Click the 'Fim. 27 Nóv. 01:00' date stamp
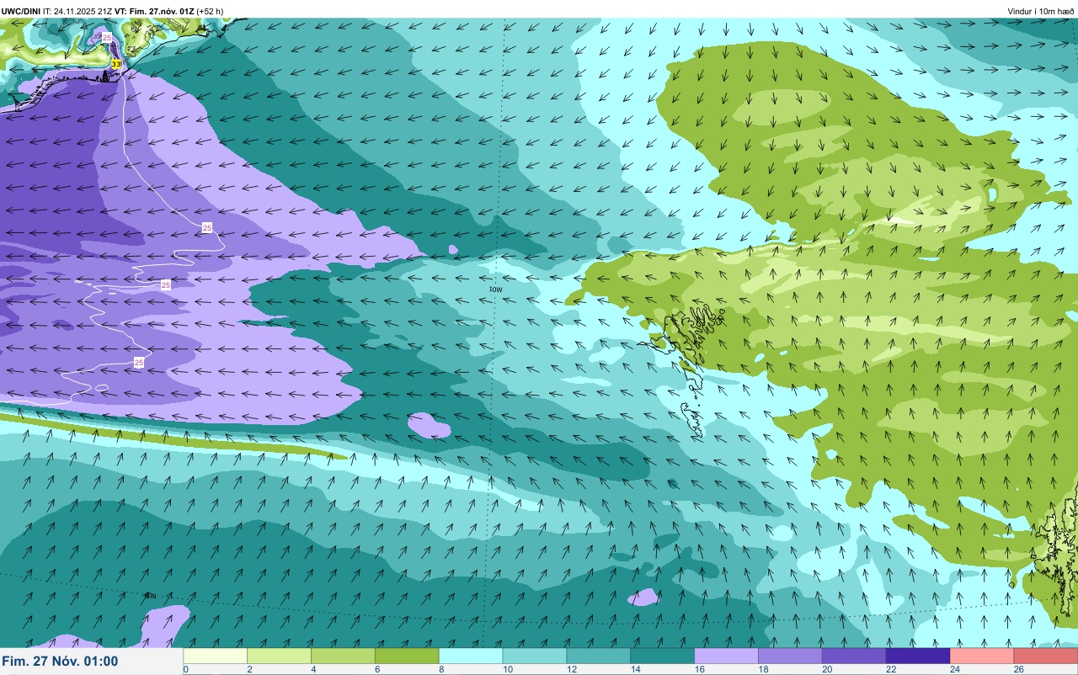The width and height of the screenshot is (1078, 675). (60, 662)
